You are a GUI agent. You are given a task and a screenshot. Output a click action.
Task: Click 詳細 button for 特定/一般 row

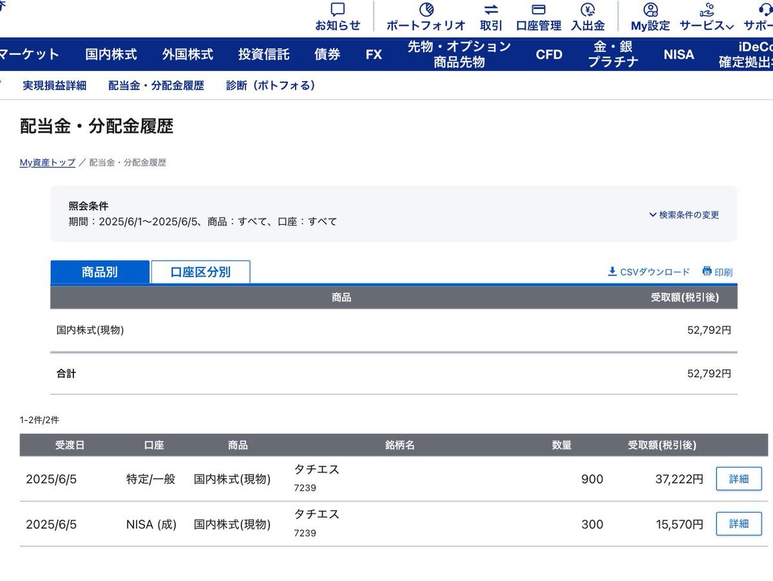pyautogui.click(x=739, y=479)
